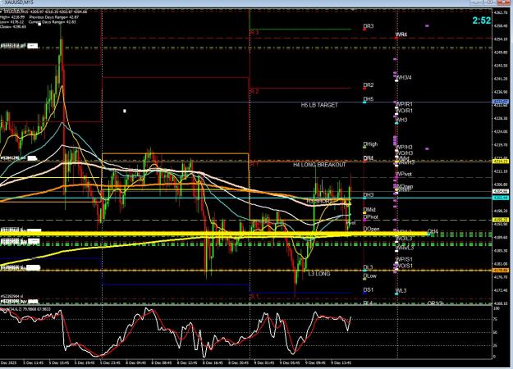The image size is (513, 369).
Task: Click the DR2 daily resistance label
Action: [369, 85]
